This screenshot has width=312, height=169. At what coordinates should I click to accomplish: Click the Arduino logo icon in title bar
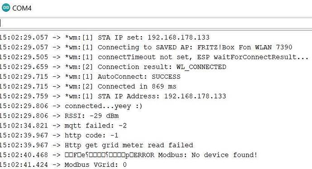(x=6, y=8)
